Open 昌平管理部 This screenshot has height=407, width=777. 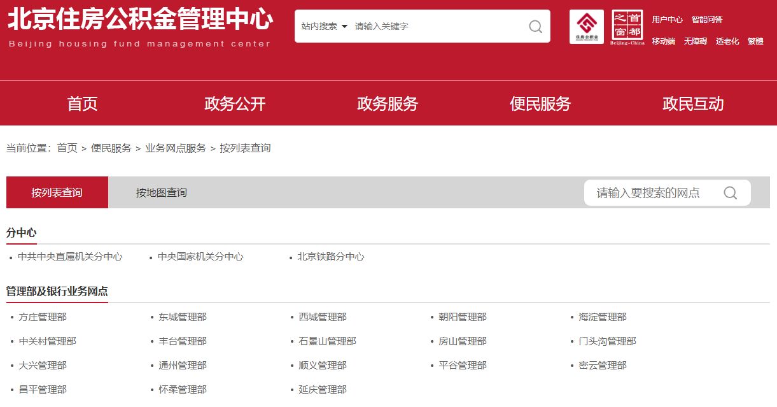43,389
